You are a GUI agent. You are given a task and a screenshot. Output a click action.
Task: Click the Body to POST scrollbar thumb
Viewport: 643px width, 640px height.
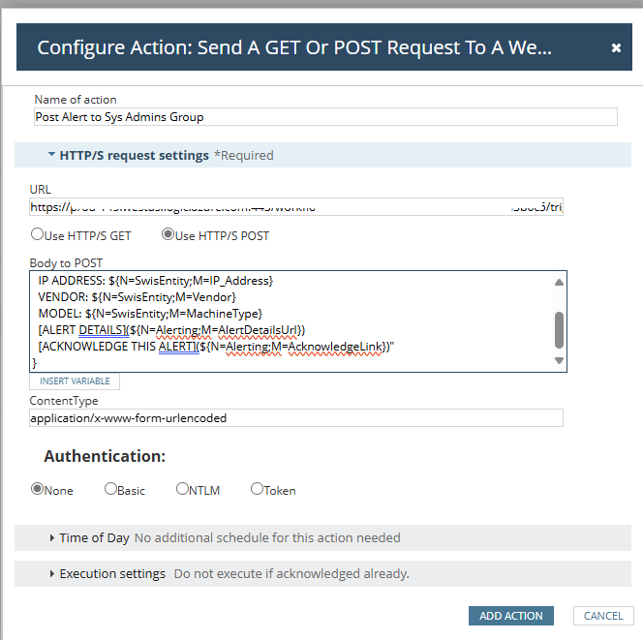(559, 329)
